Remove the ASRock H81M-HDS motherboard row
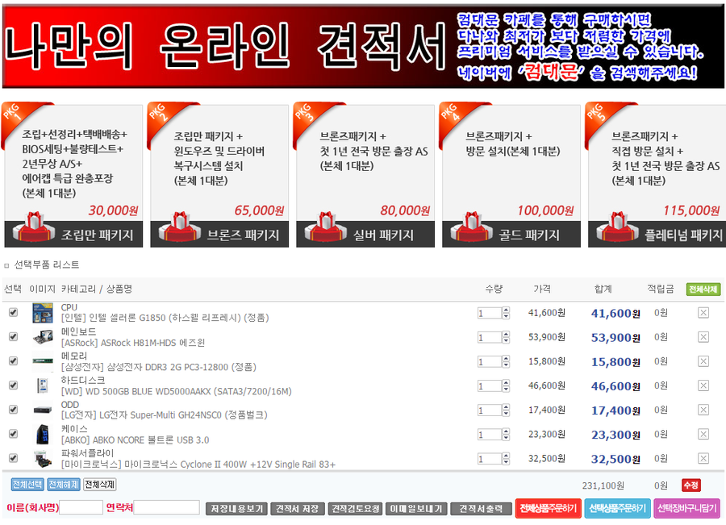This screenshot has height=525, width=726. click(703, 337)
